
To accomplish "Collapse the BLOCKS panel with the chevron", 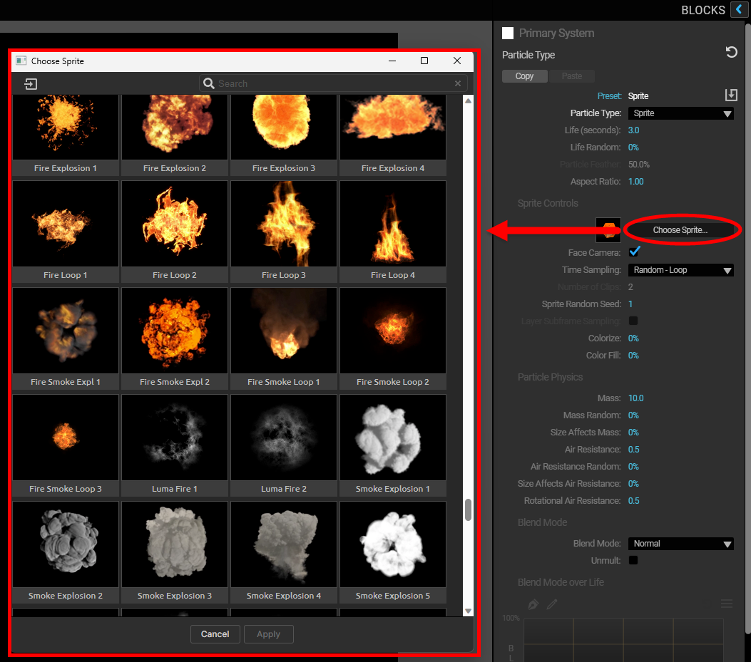I will coord(739,9).
